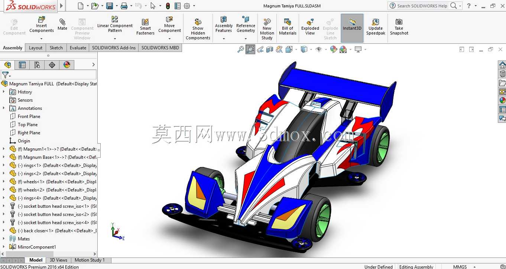Toggle the Instant3D button

coord(352,28)
